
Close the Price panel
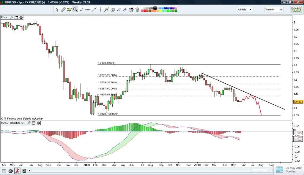click(x=21, y=17)
